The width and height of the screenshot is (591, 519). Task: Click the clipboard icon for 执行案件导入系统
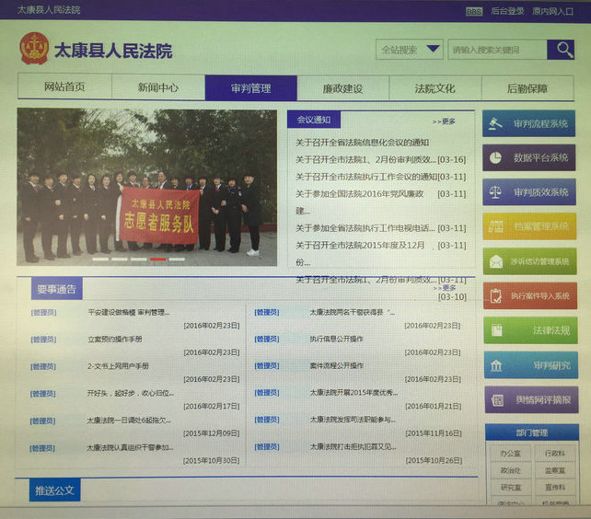[x=496, y=296]
